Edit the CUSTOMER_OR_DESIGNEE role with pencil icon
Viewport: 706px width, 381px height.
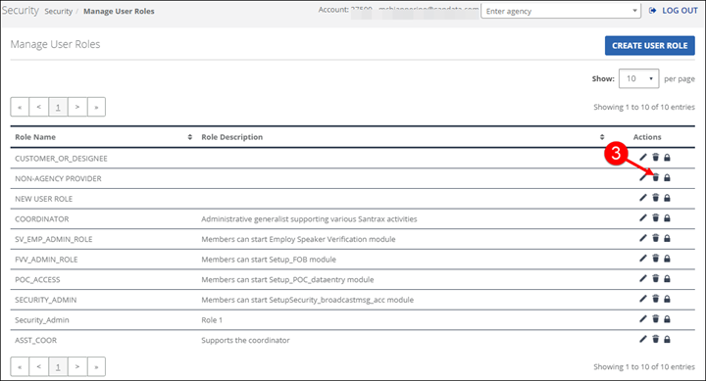(643, 157)
